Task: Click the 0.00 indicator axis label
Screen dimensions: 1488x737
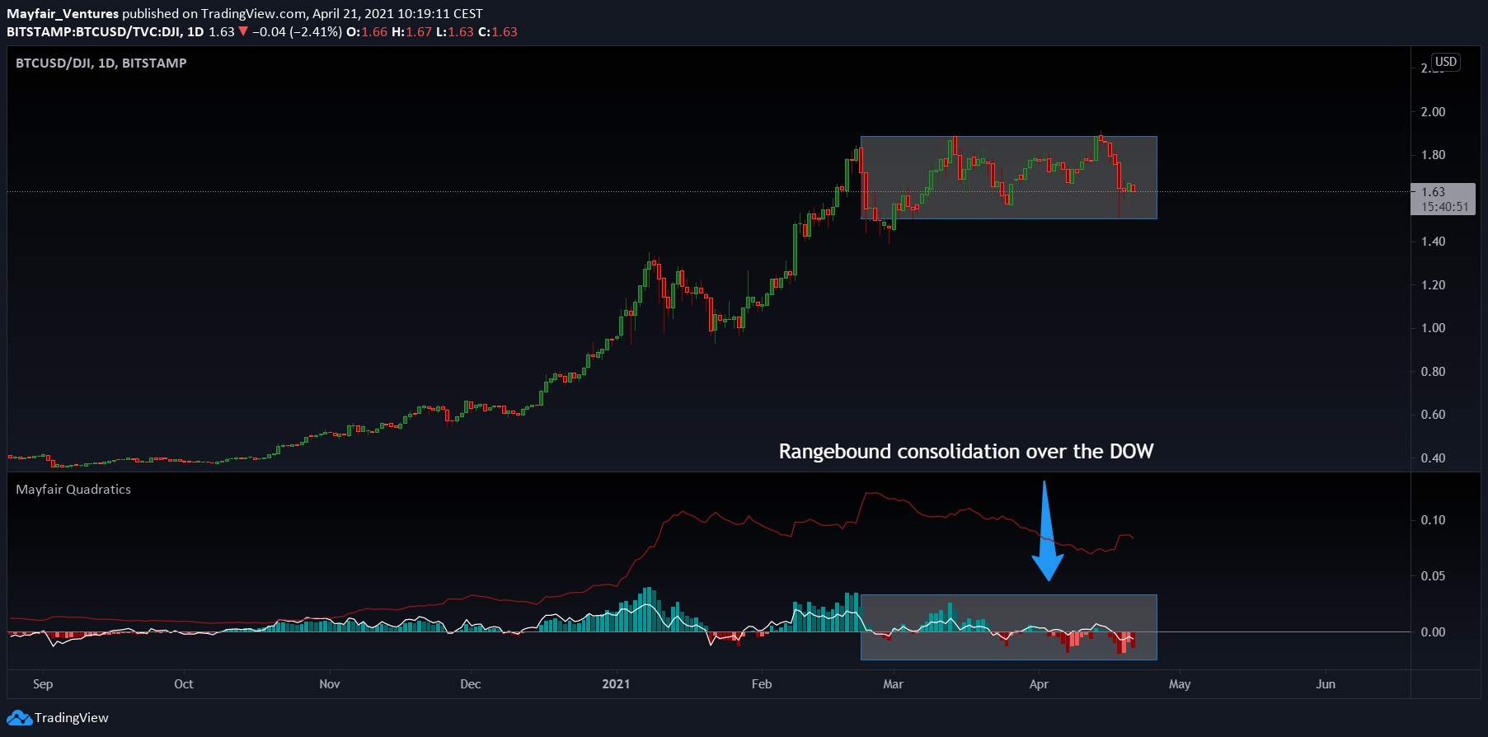Action: tap(1433, 632)
